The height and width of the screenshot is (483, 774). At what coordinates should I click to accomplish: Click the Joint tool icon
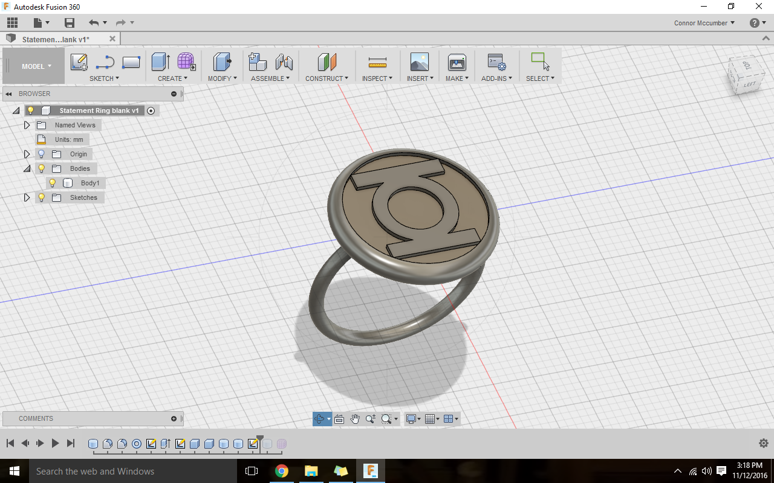[x=284, y=62]
